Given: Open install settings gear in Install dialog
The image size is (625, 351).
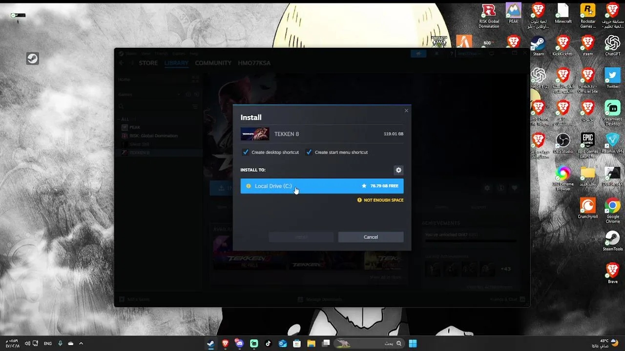Looking at the screenshot, I should [398, 170].
